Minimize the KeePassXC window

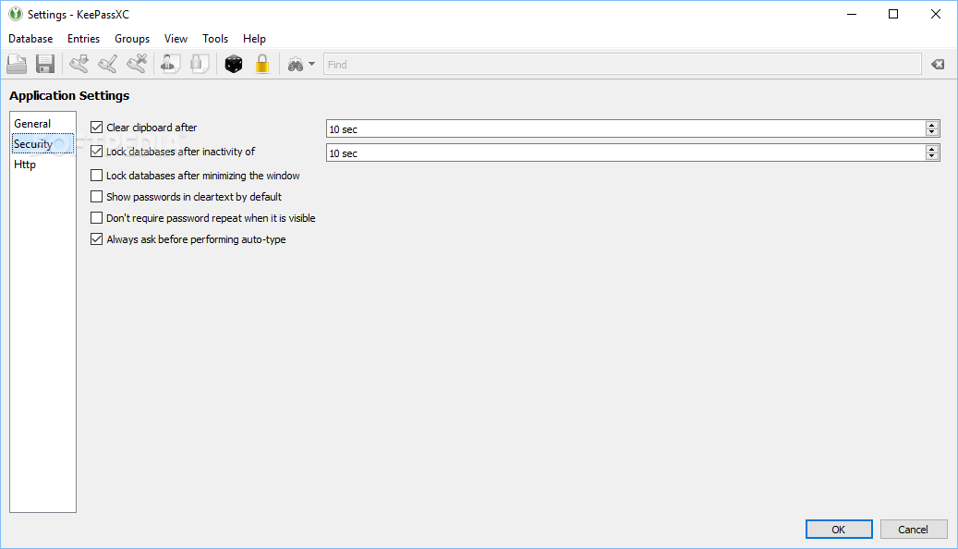[852, 14]
